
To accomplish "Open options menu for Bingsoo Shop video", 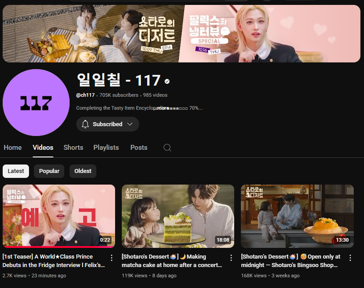I will [x=350, y=258].
